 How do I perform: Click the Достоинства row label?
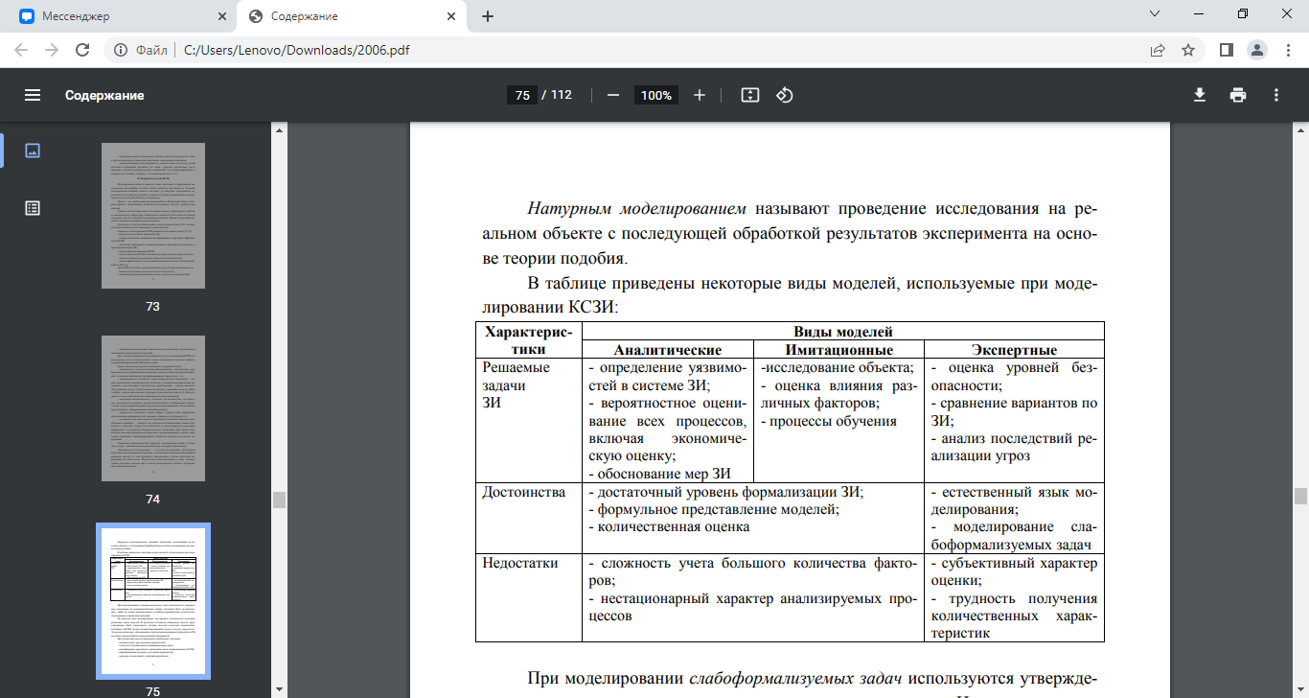pos(524,492)
